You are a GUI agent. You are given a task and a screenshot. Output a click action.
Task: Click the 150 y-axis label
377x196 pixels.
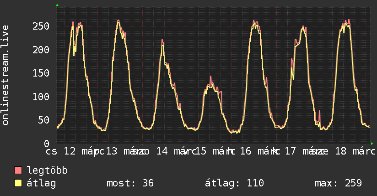pos(41,73)
